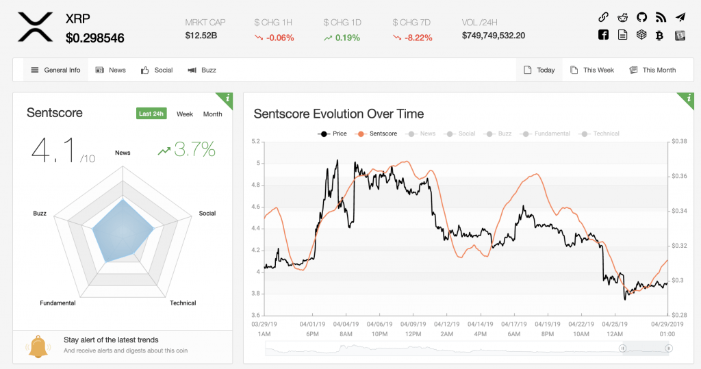Enable the Buzz series in chart legend
The image size is (701, 369).
[x=498, y=133]
